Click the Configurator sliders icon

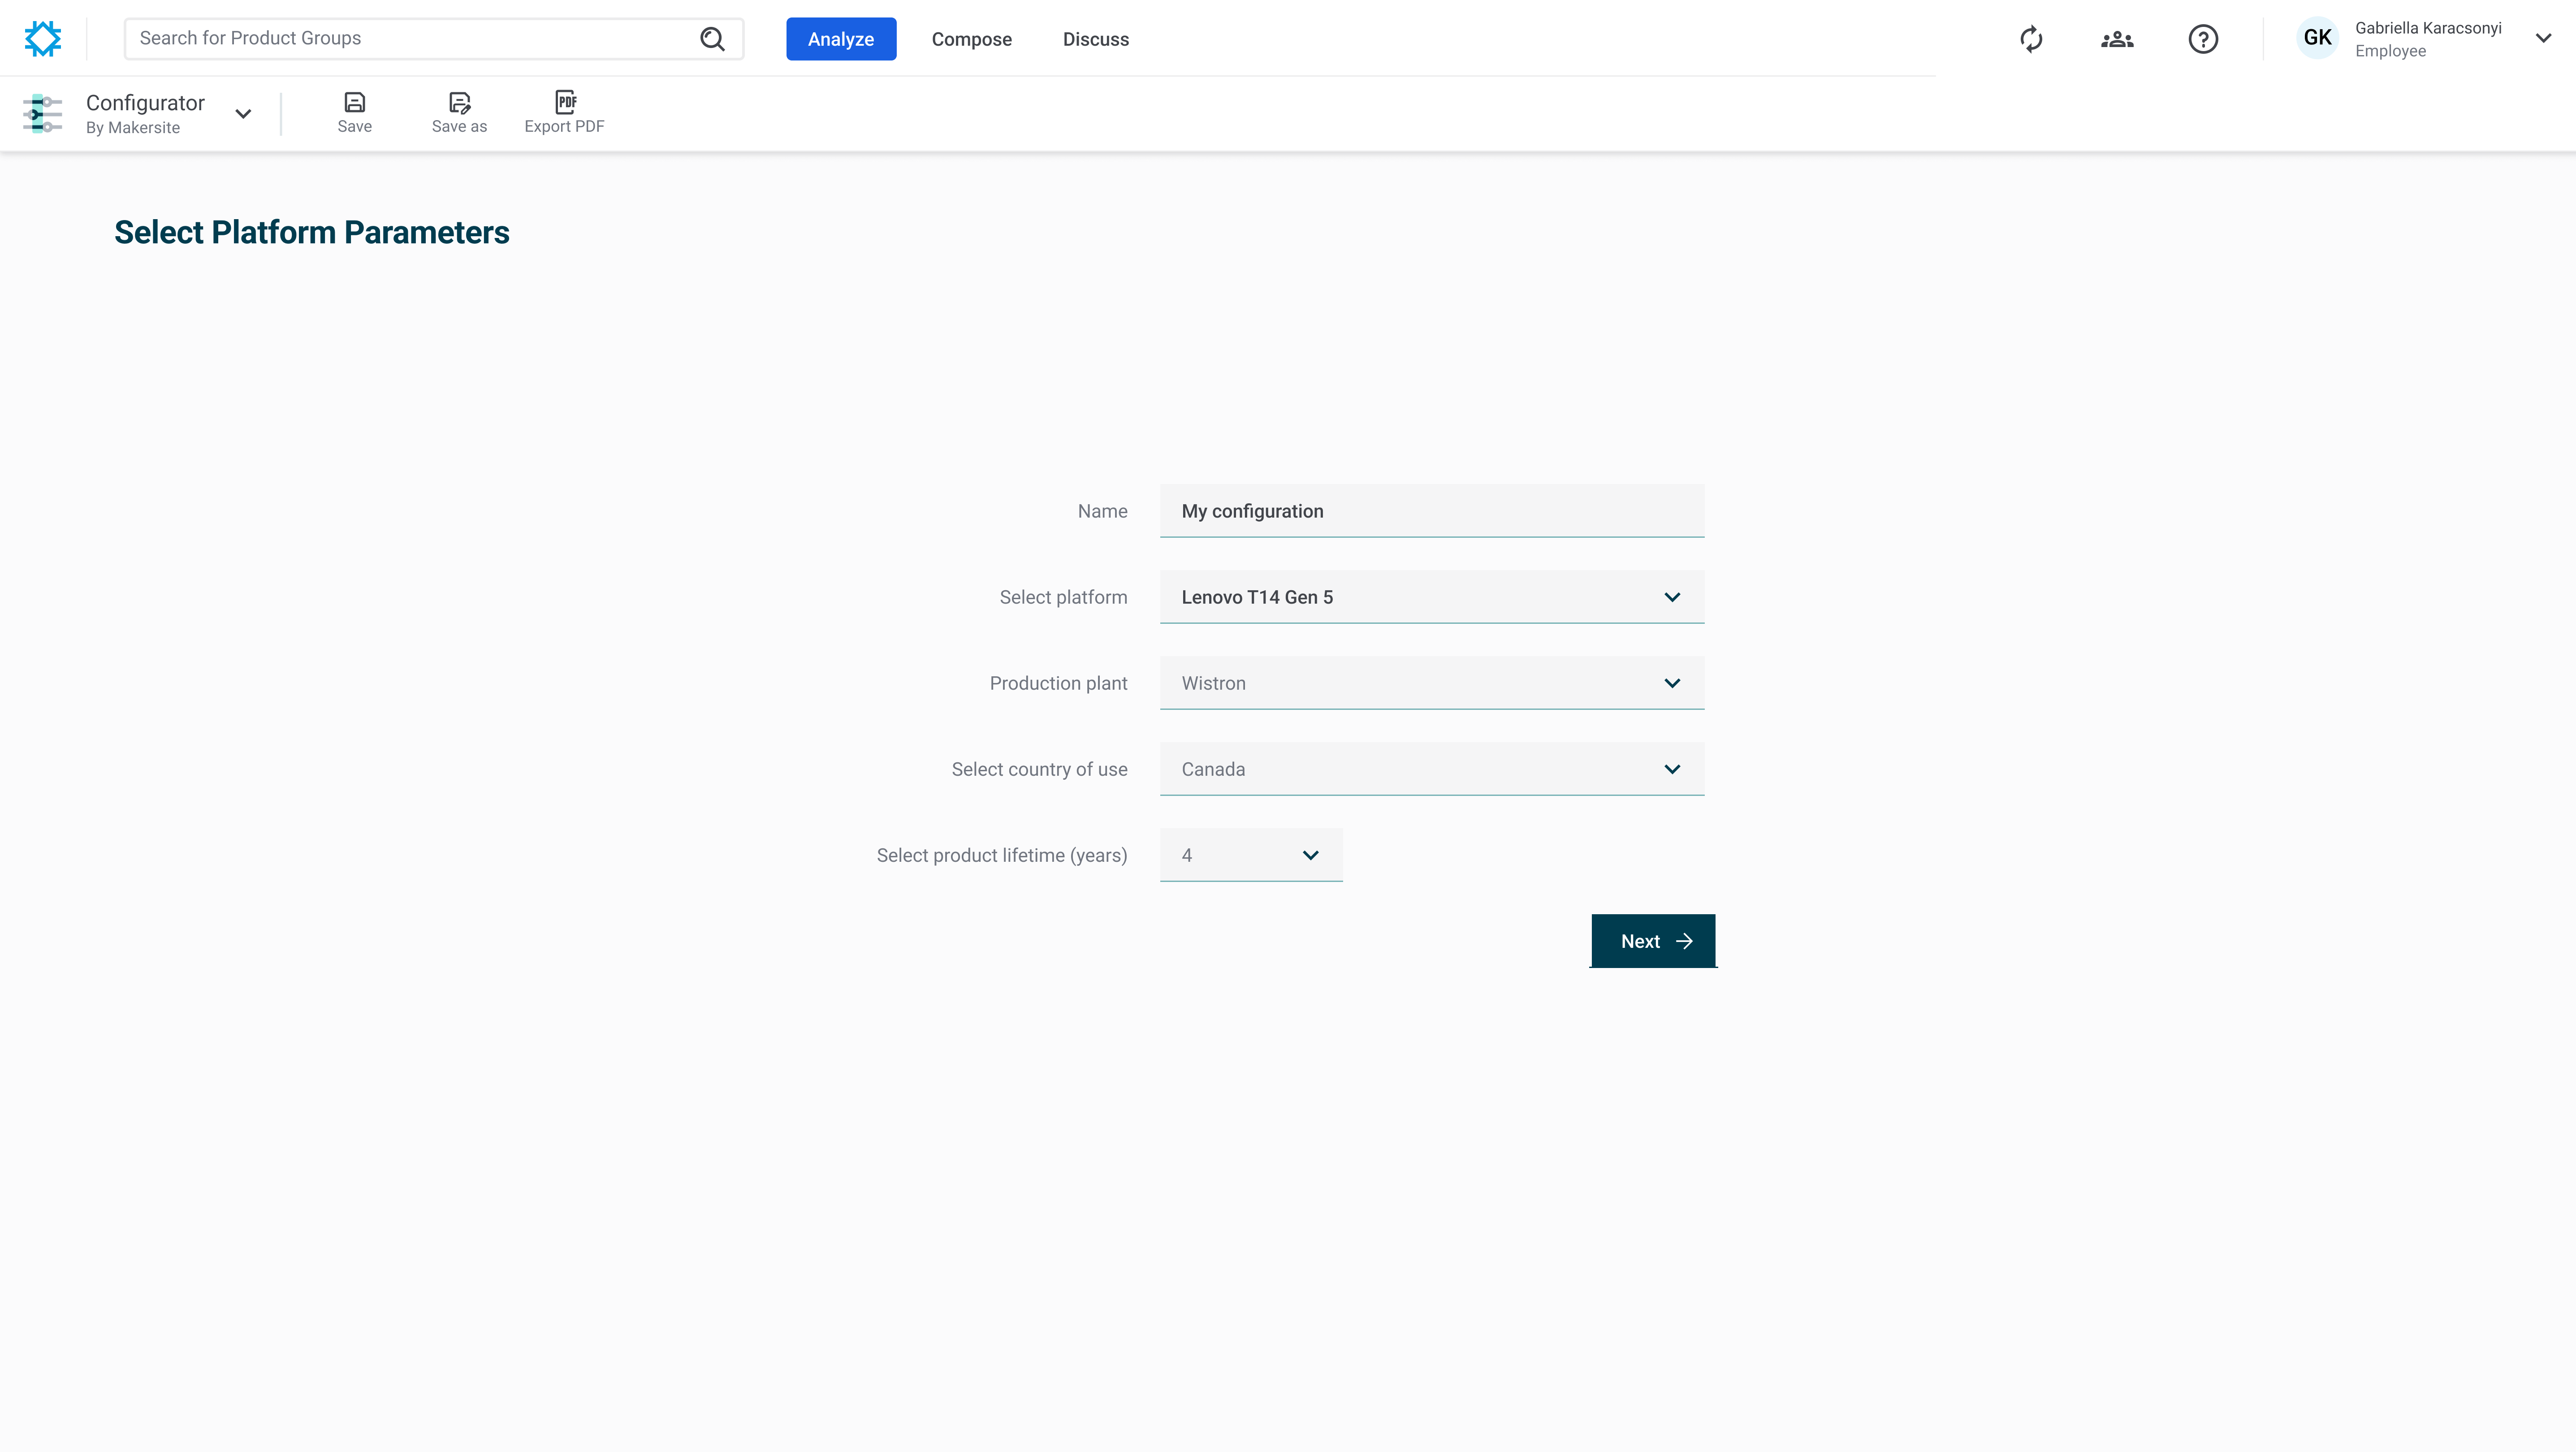43,113
